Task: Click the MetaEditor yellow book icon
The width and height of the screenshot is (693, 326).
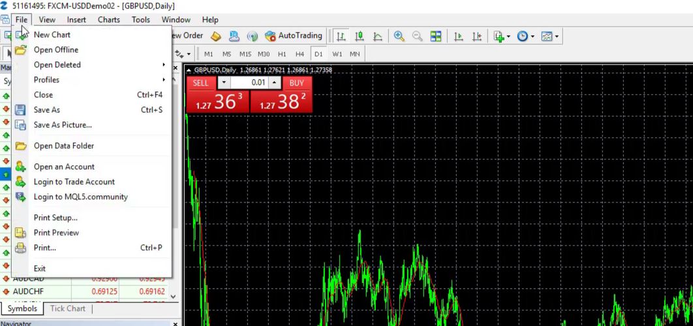Action: pos(216,36)
